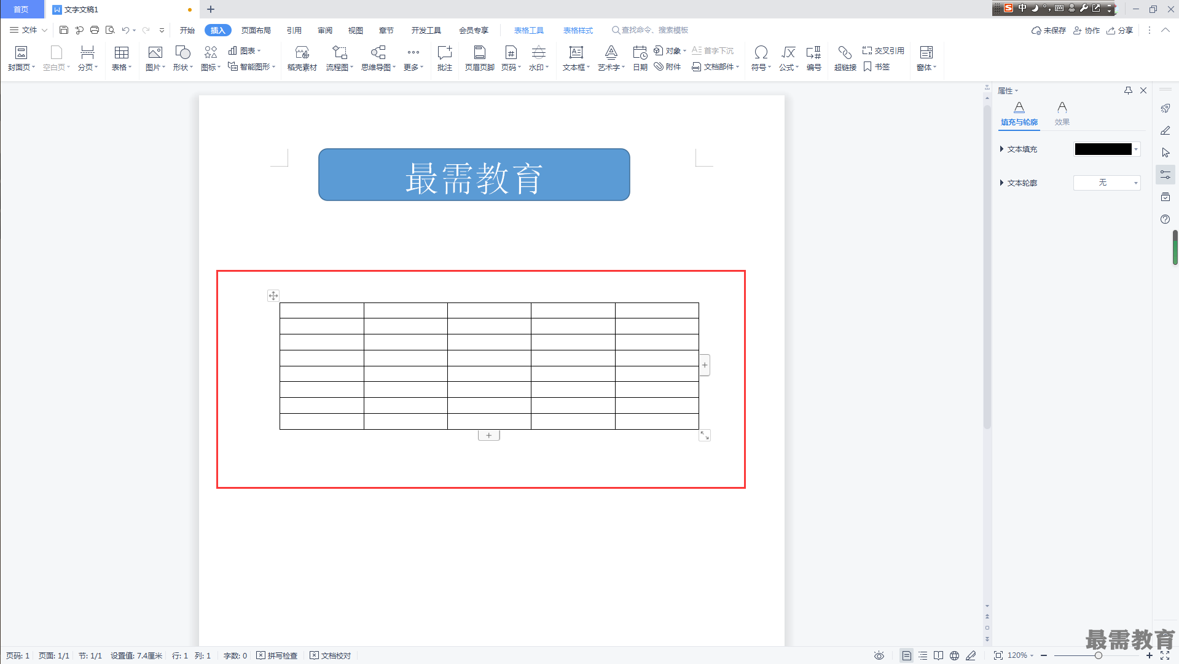Switch to the 效果 properties tab
Image resolution: width=1179 pixels, height=664 pixels.
pyautogui.click(x=1062, y=114)
